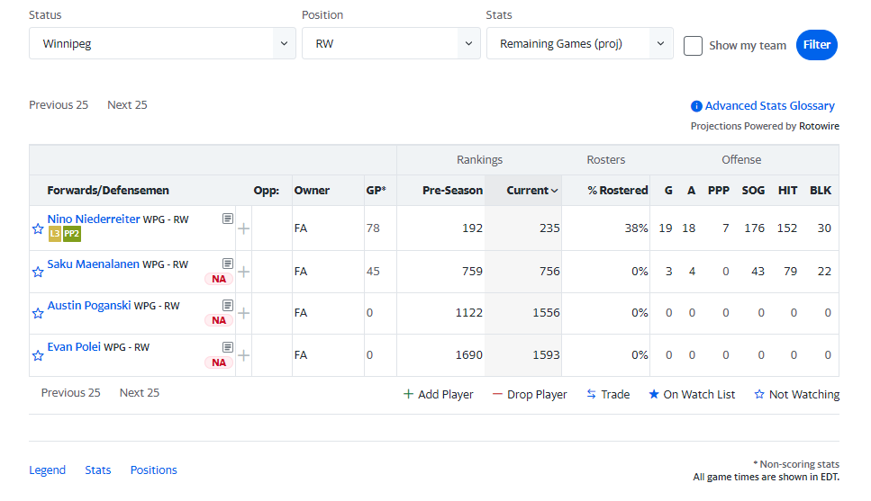The height and width of the screenshot is (501, 871).
Task: Enable the Show my team checkbox
Action: [x=693, y=46]
